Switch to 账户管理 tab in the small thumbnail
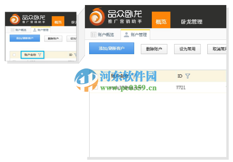 tap(41, 30)
